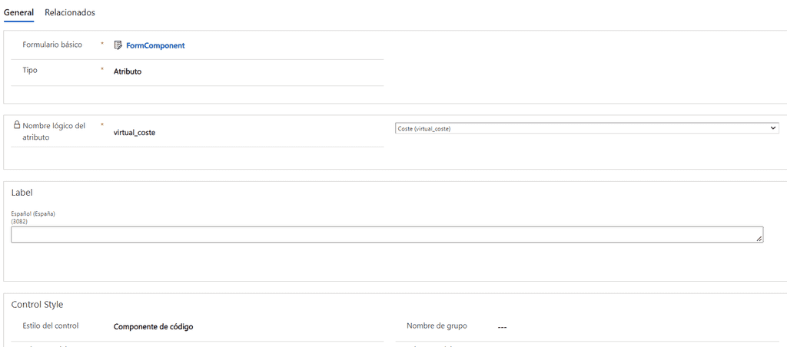The width and height of the screenshot is (787, 347).
Task: Select the Tipo value Atributo
Action: (x=128, y=71)
